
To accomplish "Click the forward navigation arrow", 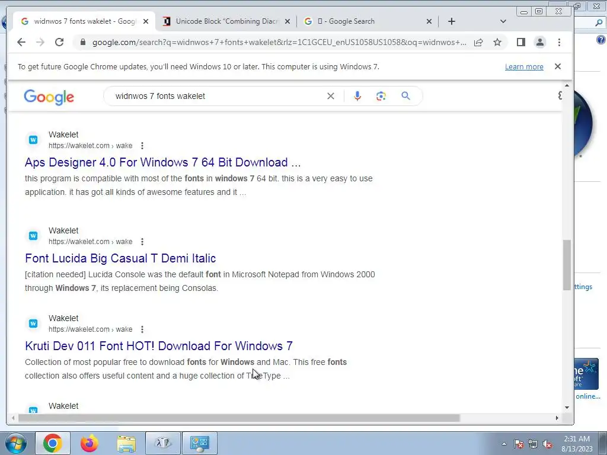I will click(40, 42).
